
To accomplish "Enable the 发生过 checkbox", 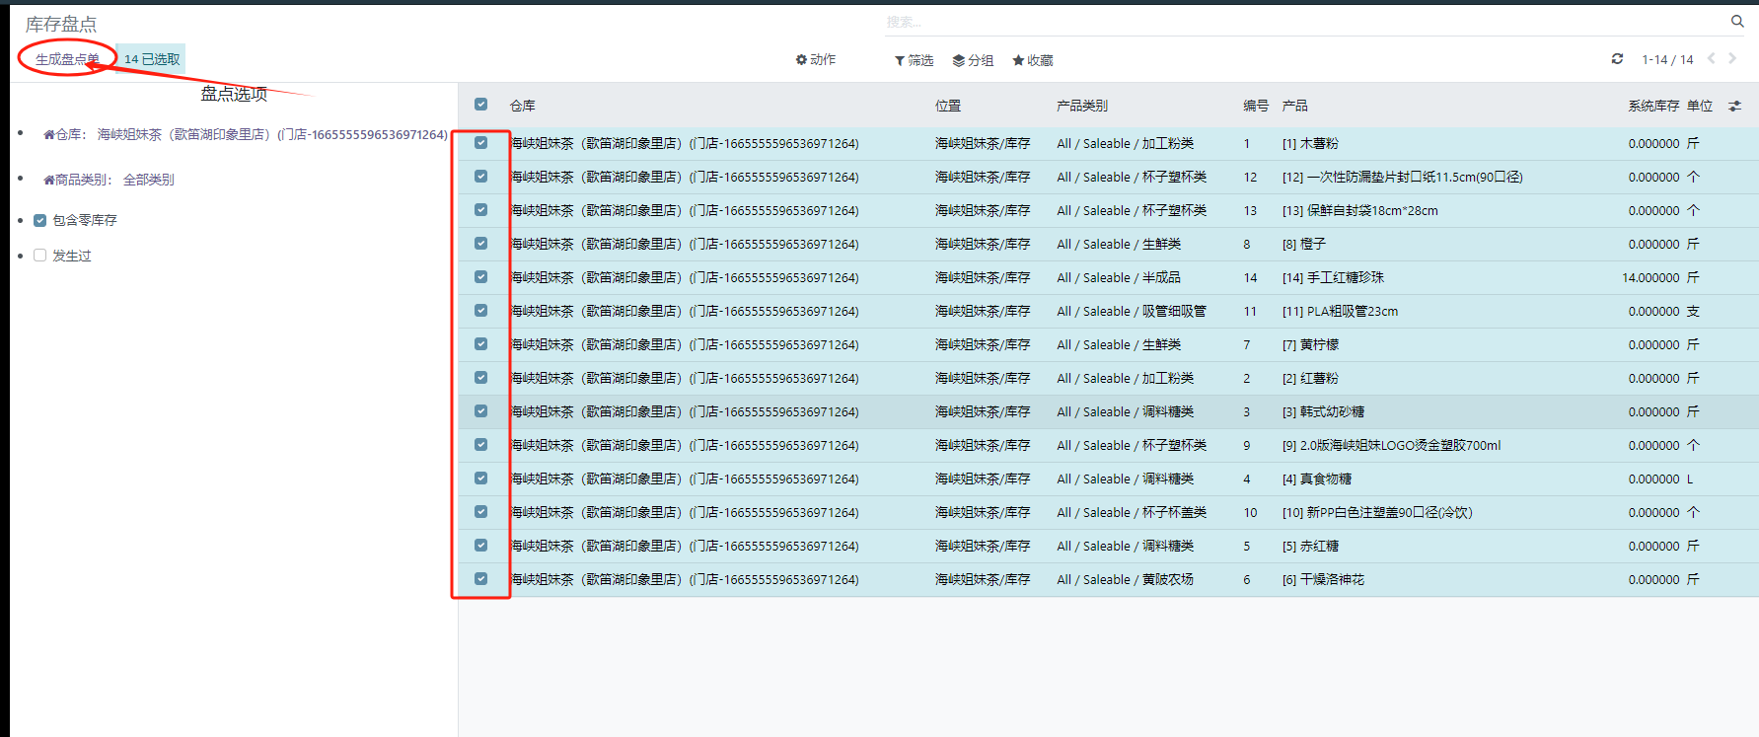I will tap(40, 256).
